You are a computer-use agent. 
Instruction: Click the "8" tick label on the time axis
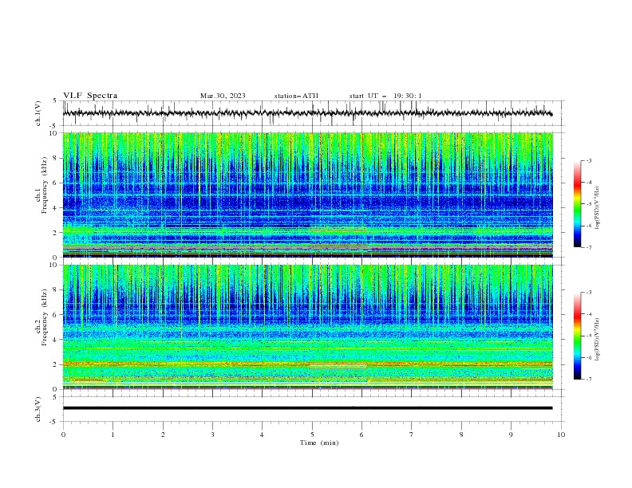point(461,435)
